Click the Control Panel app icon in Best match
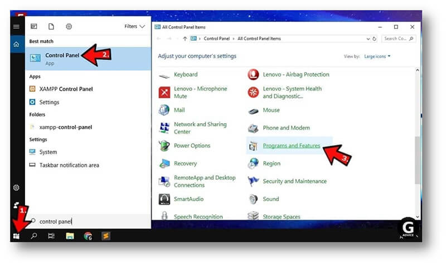446x266 pixels. [35, 58]
